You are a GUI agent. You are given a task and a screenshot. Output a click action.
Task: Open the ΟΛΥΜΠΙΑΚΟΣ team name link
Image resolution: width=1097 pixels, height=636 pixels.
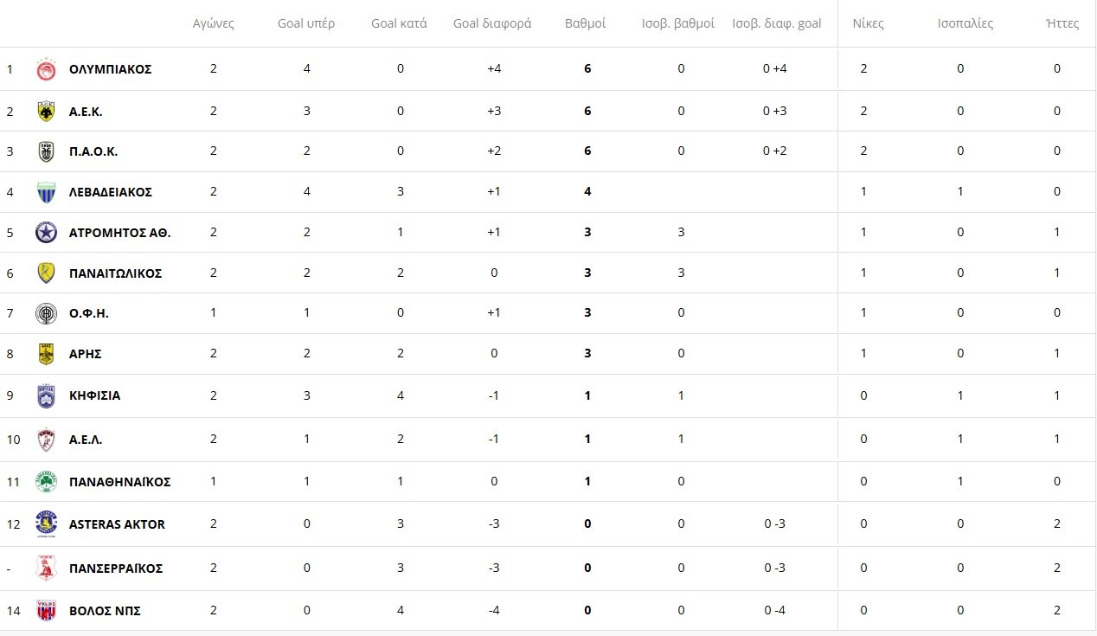111,69
